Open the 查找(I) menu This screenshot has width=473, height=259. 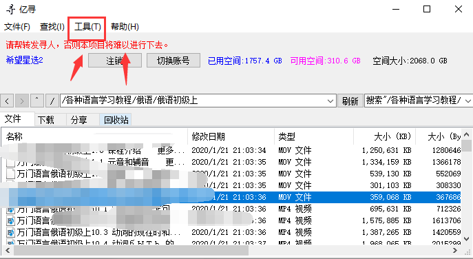pyautogui.click(x=52, y=27)
